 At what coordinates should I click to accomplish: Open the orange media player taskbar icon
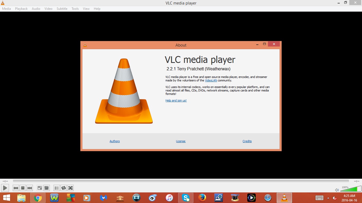[x=87, y=198]
